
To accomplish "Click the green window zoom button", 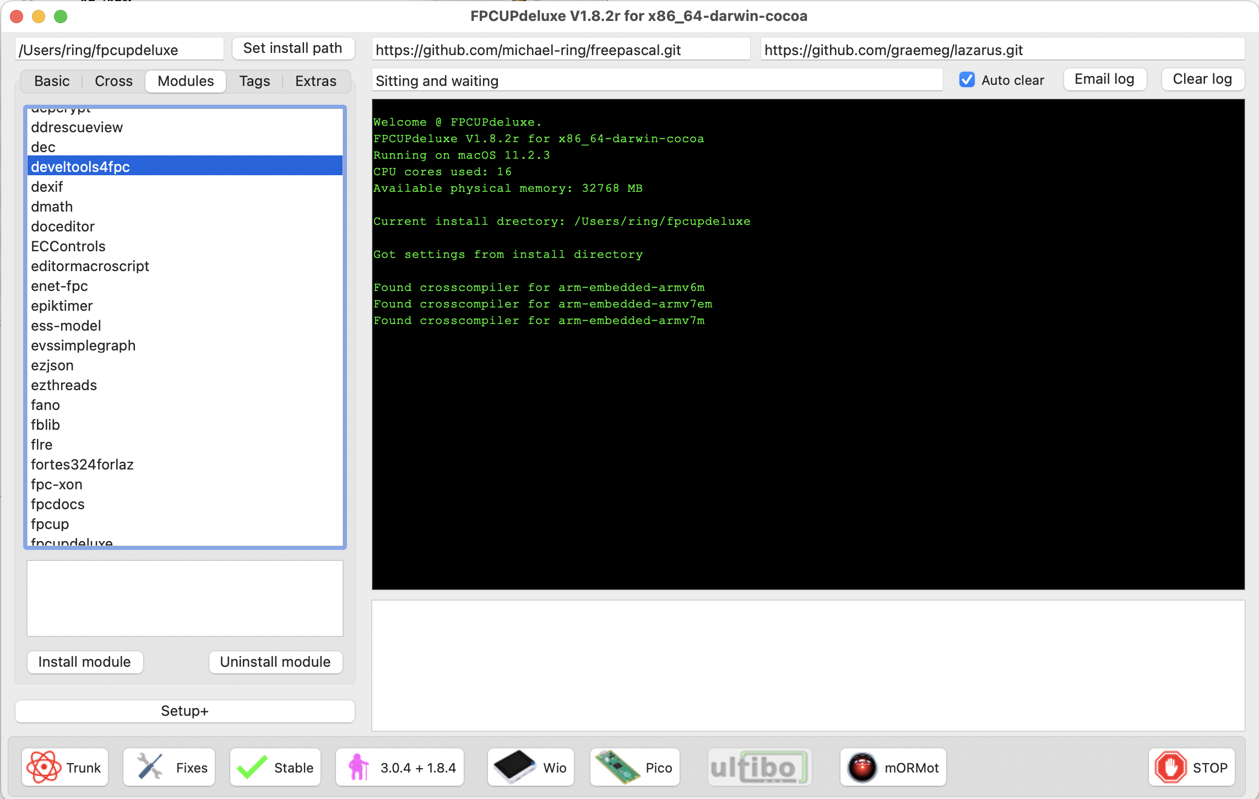I will (61, 17).
